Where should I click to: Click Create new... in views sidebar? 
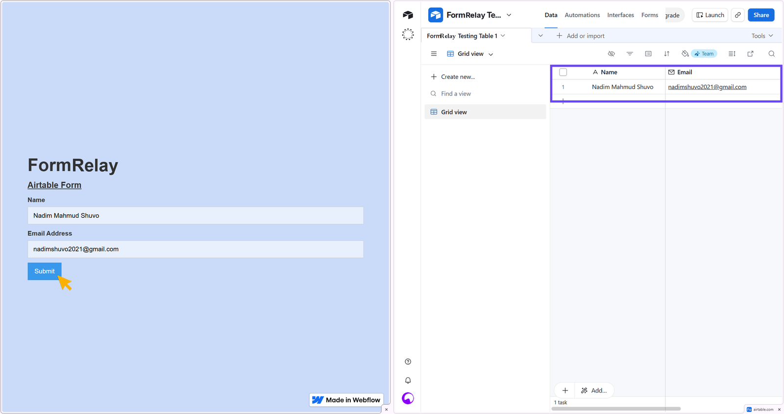coord(453,77)
